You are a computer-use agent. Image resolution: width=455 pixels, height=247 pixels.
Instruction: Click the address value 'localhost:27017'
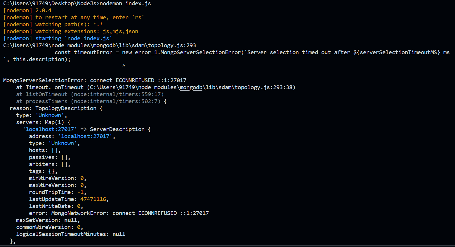click(85, 136)
